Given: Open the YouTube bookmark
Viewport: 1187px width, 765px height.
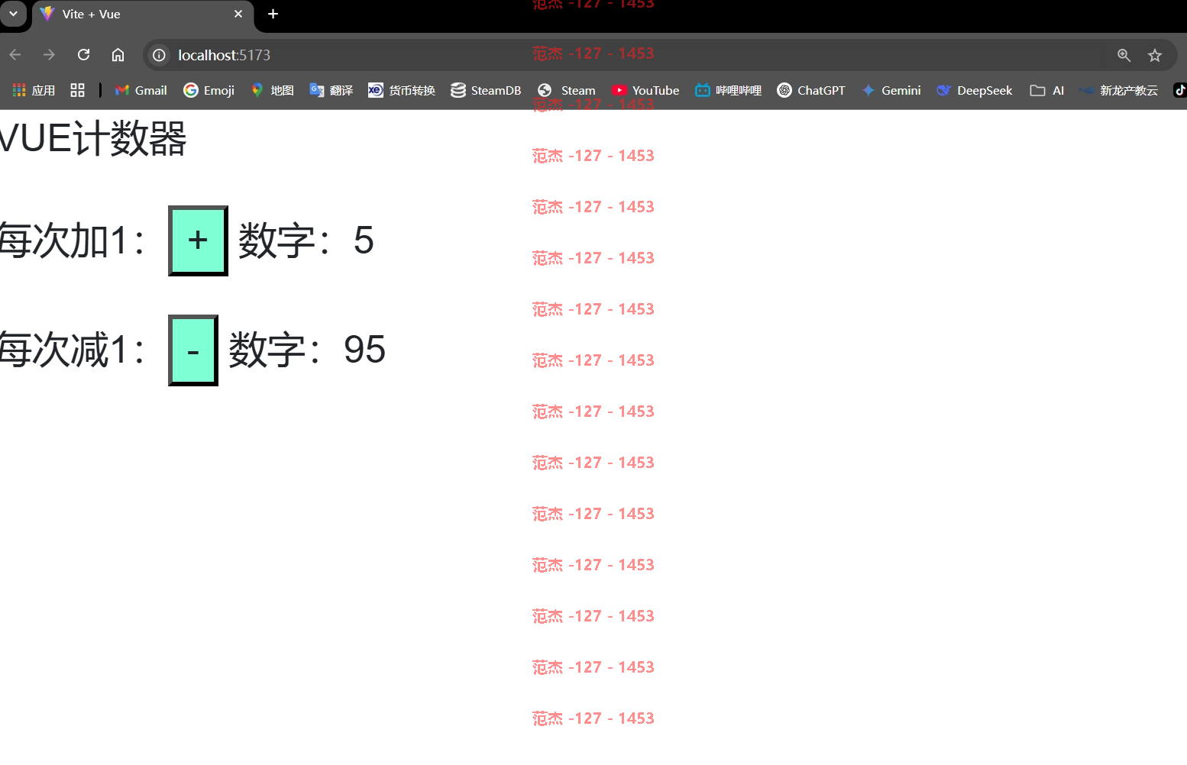Looking at the screenshot, I should pyautogui.click(x=645, y=90).
